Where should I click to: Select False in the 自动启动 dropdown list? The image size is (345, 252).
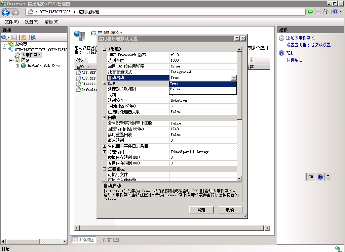point(203,89)
